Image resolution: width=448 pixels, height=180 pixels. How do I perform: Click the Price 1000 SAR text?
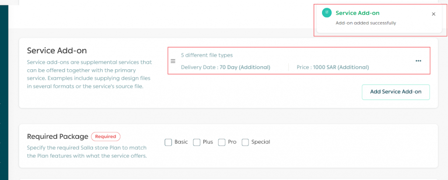pos(333,67)
